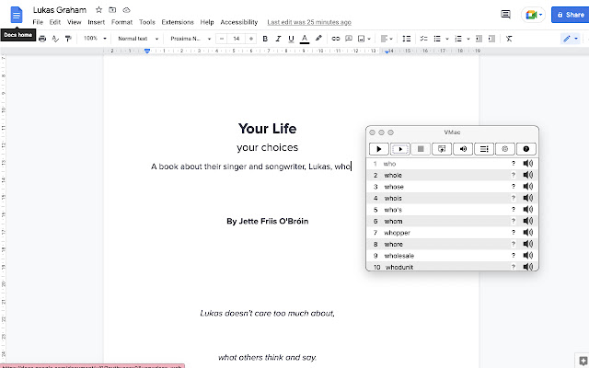589x368 pixels.
Task: Star the Lukas Graham document
Action: (98, 8)
